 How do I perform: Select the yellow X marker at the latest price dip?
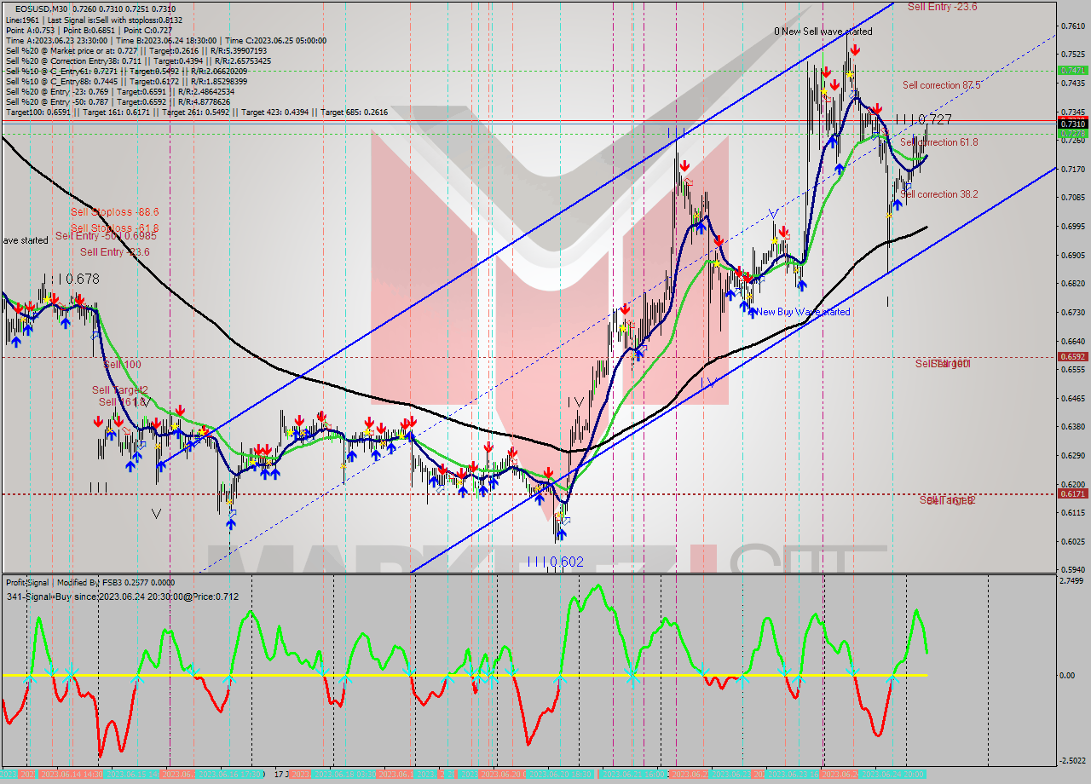[888, 216]
